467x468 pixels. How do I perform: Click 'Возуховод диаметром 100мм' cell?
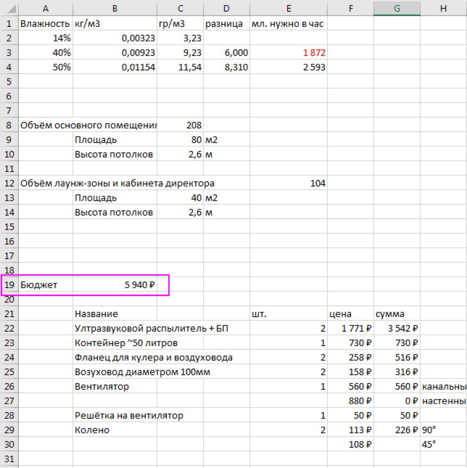point(143,372)
